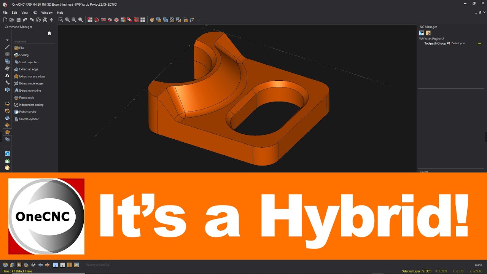Select the blue hexagon polygon tool
The width and height of the screenshot is (487, 274).
tap(7, 90)
